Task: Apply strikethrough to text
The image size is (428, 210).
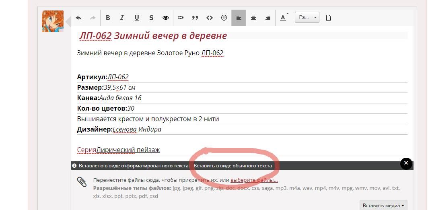Action: coord(151,18)
